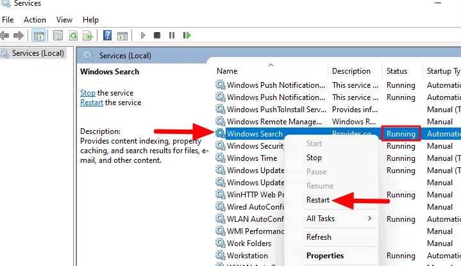This screenshot has width=461, height=266.
Task: Click the Start Service play icon
Action: pyautogui.click(x=143, y=35)
